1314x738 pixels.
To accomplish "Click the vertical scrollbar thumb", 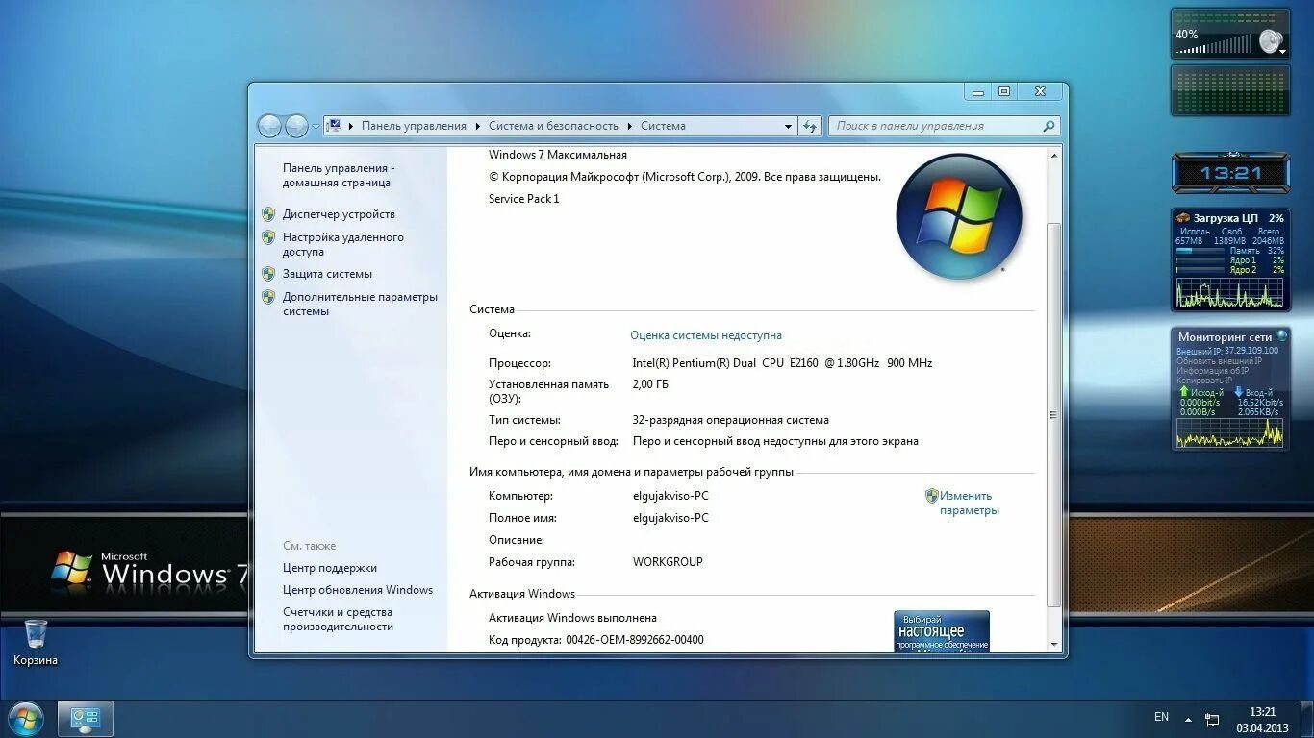I will (1054, 415).
